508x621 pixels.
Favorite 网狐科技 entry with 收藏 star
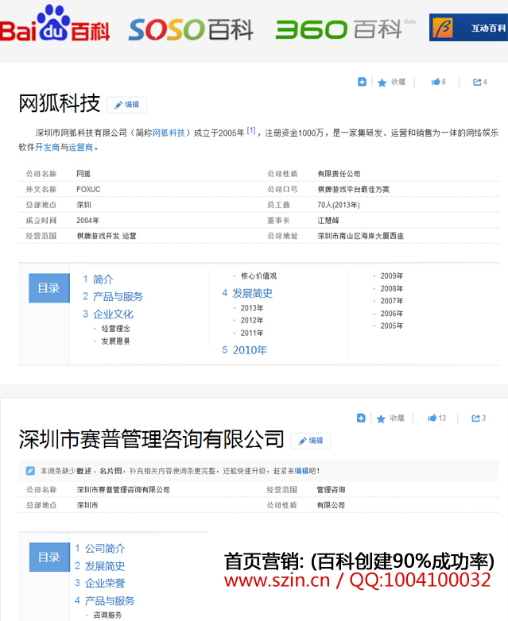coord(391,82)
